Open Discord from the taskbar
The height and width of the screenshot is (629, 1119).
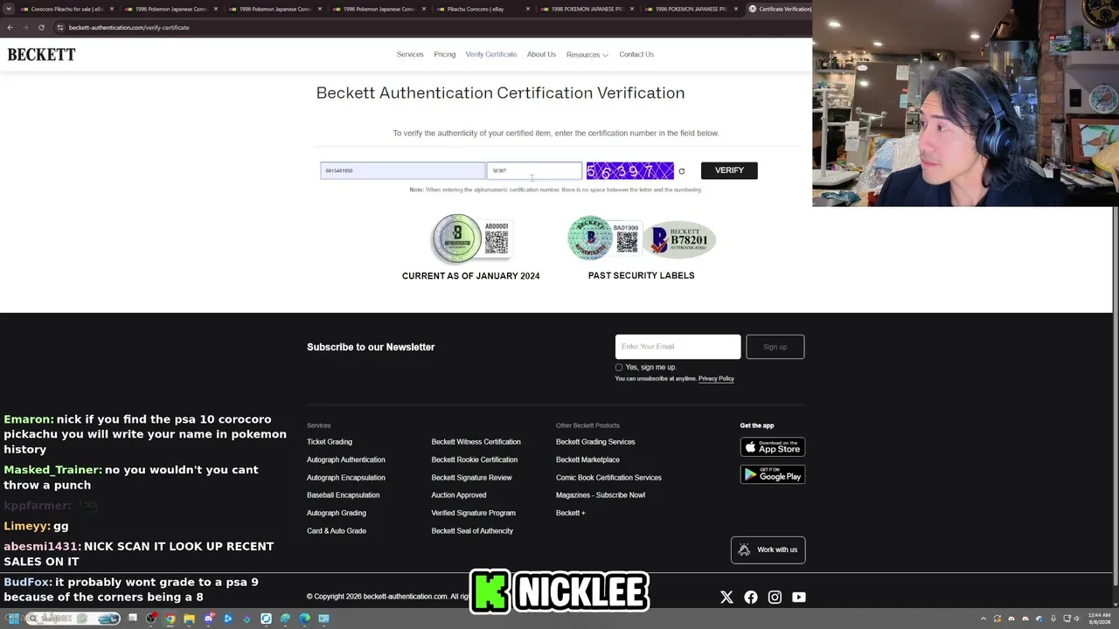pyautogui.click(x=209, y=619)
